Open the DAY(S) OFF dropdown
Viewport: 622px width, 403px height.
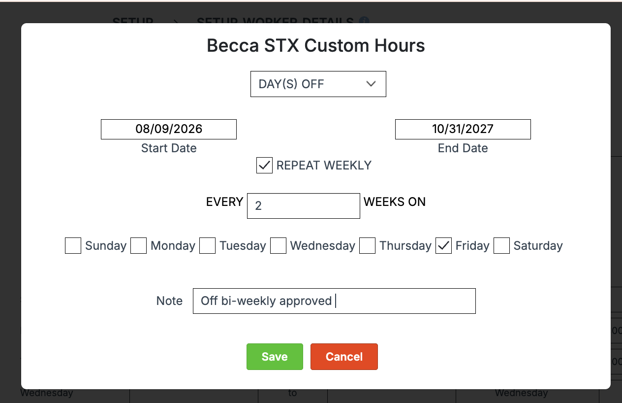point(318,84)
